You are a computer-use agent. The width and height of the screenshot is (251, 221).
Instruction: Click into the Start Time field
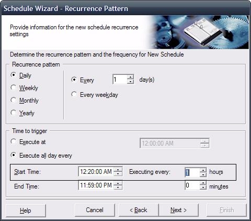[96, 172]
